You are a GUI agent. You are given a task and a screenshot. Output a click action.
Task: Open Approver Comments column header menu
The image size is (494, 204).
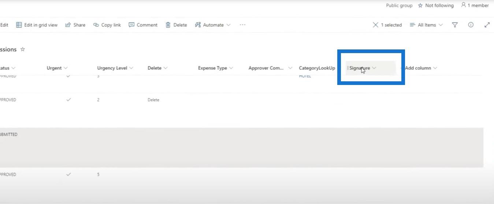pos(270,68)
